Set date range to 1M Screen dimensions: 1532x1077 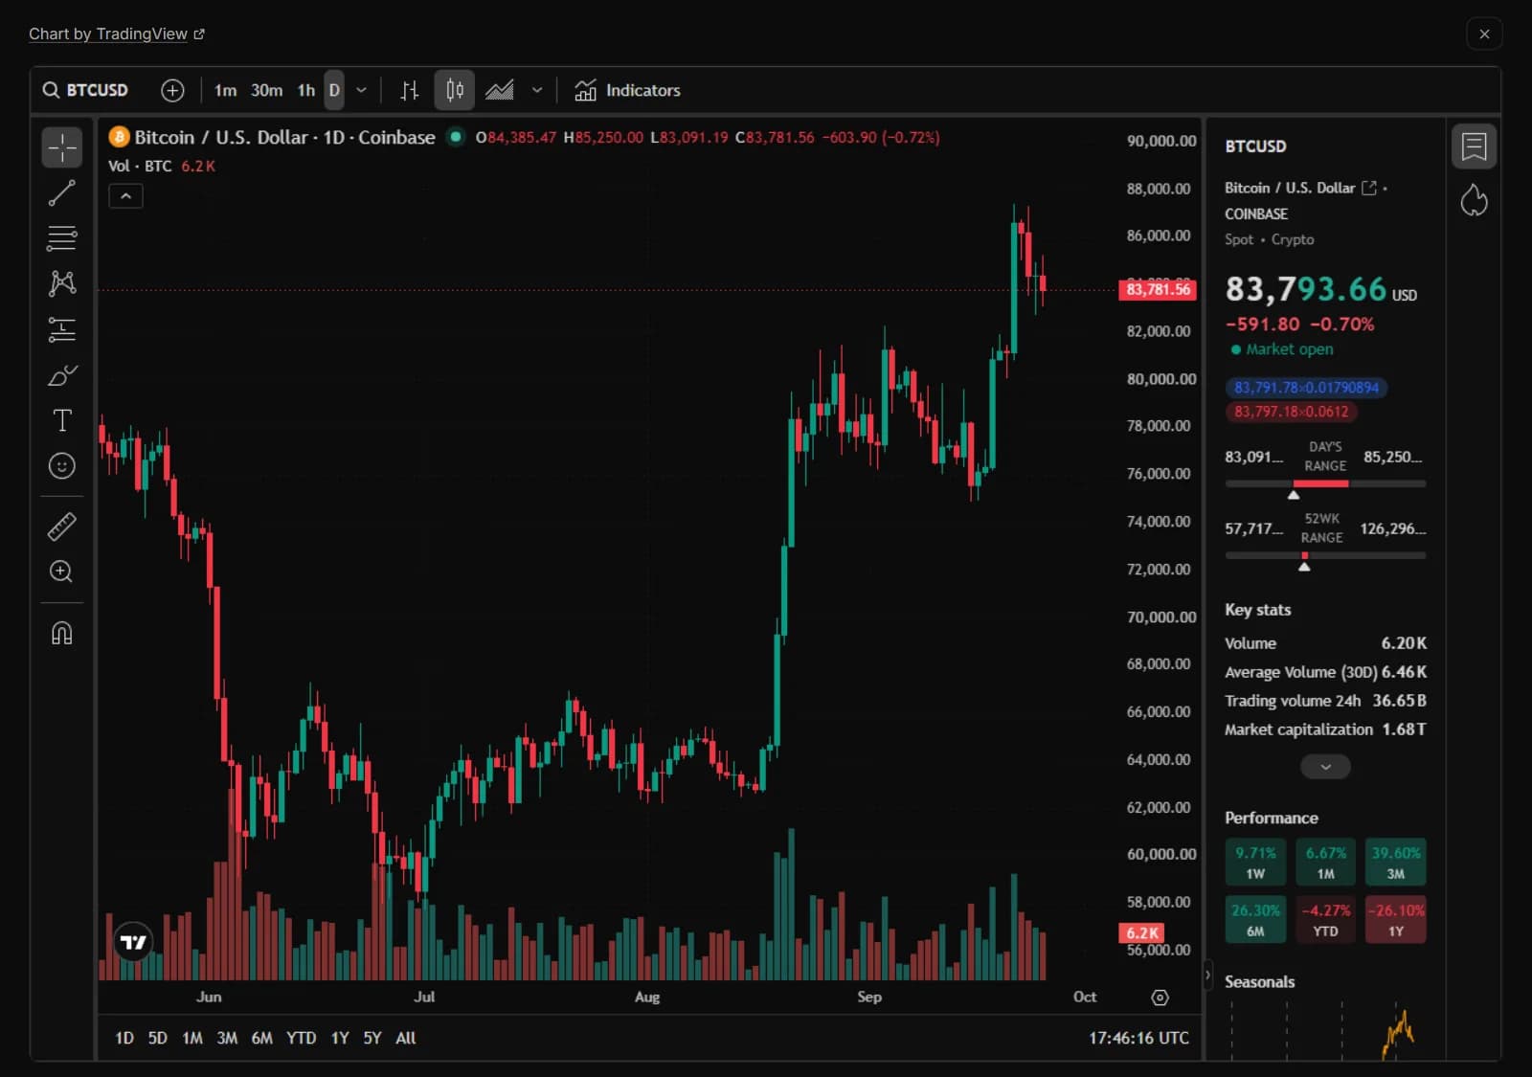click(192, 1038)
